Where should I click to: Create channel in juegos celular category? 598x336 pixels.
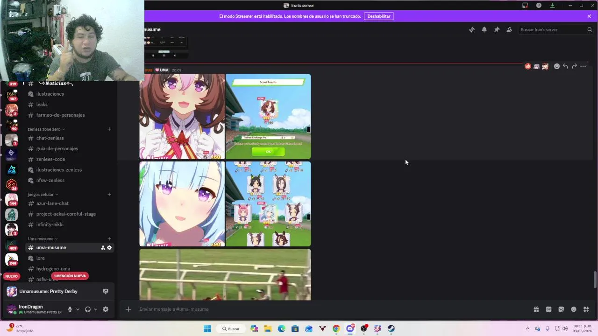coord(109,195)
